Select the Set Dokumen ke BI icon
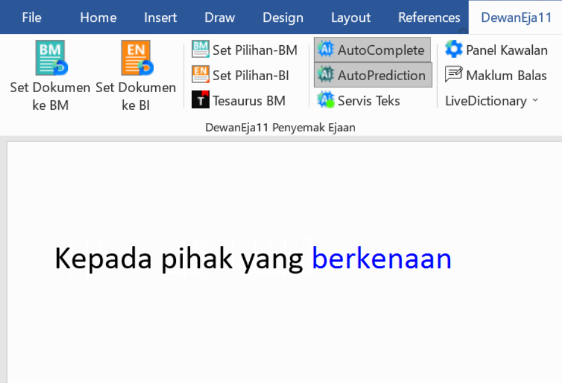The height and width of the screenshot is (383, 562). (136, 58)
